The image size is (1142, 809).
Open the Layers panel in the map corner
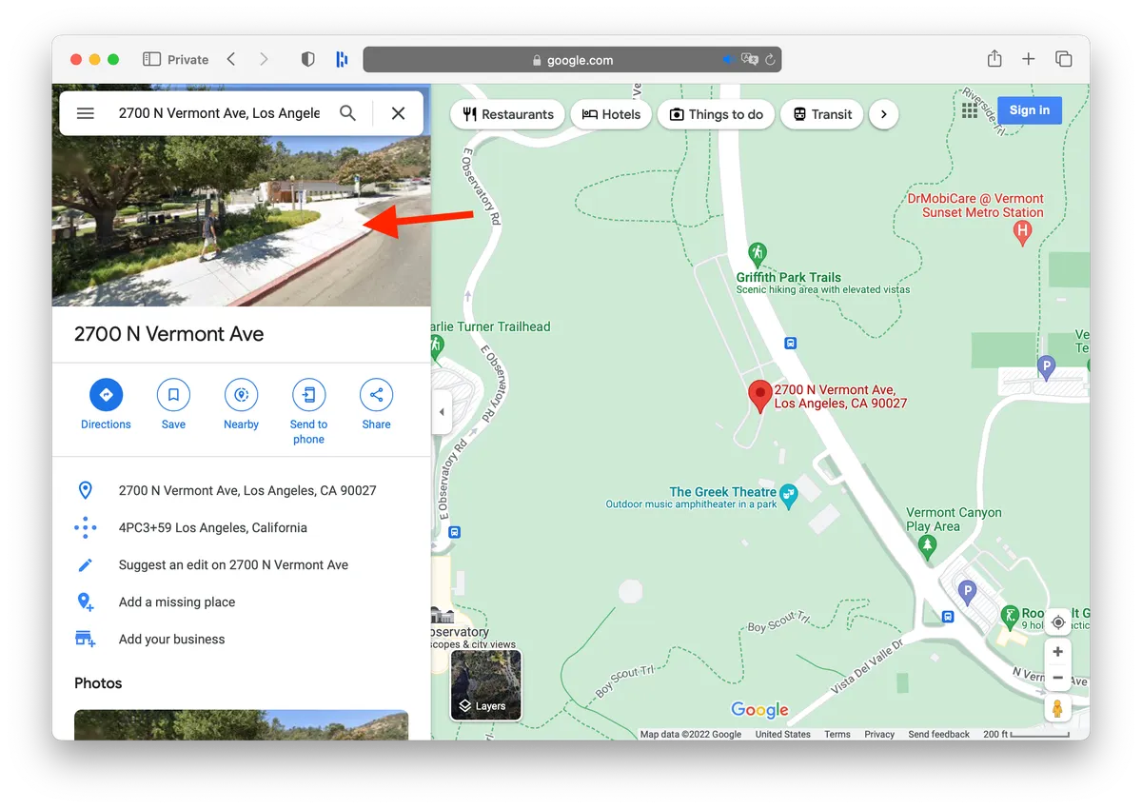[485, 684]
